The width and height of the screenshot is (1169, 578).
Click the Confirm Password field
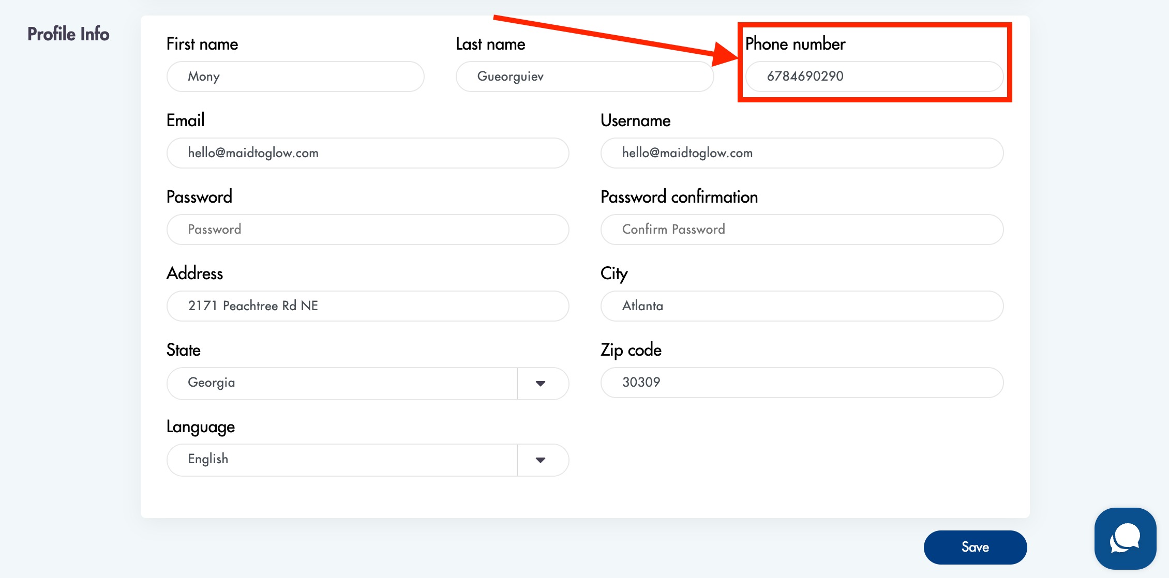tap(802, 230)
